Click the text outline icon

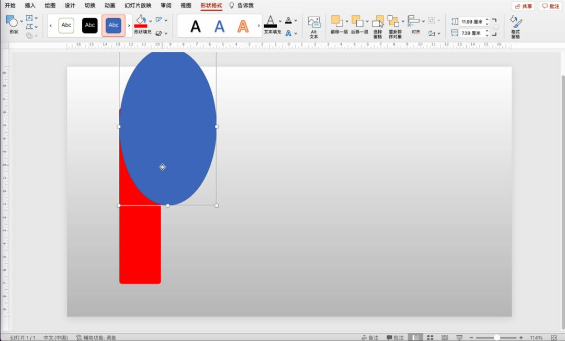coord(288,20)
